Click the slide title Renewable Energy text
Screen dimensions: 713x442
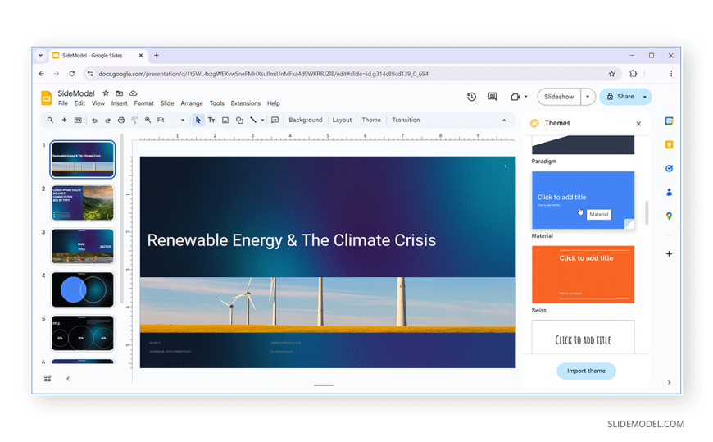[292, 240]
